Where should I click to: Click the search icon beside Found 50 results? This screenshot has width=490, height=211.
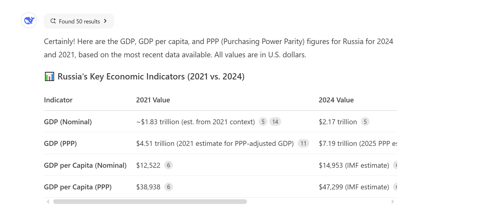click(x=53, y=21)
